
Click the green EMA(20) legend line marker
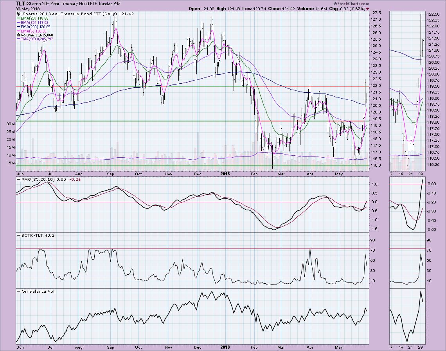pyautogui.click(x=19, y=18)
